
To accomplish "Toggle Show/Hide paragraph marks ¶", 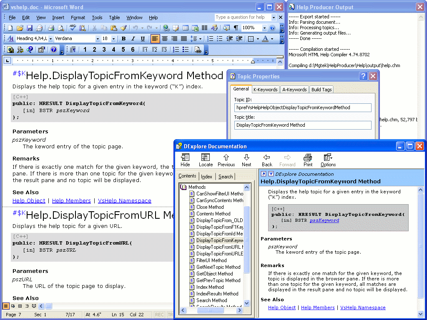I will pyautogui.click(x=236, y=28).
